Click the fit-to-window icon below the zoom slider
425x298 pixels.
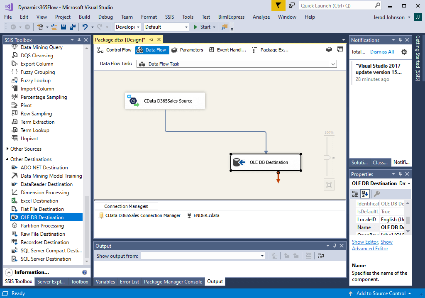(x=329, y=185)
